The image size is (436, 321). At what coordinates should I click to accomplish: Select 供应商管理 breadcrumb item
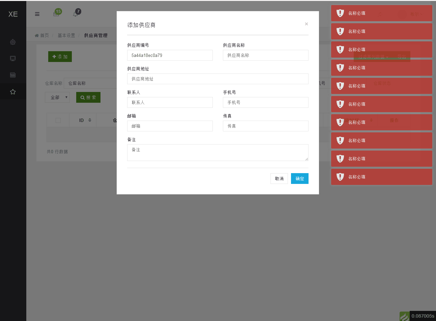[x=96, y=35]
